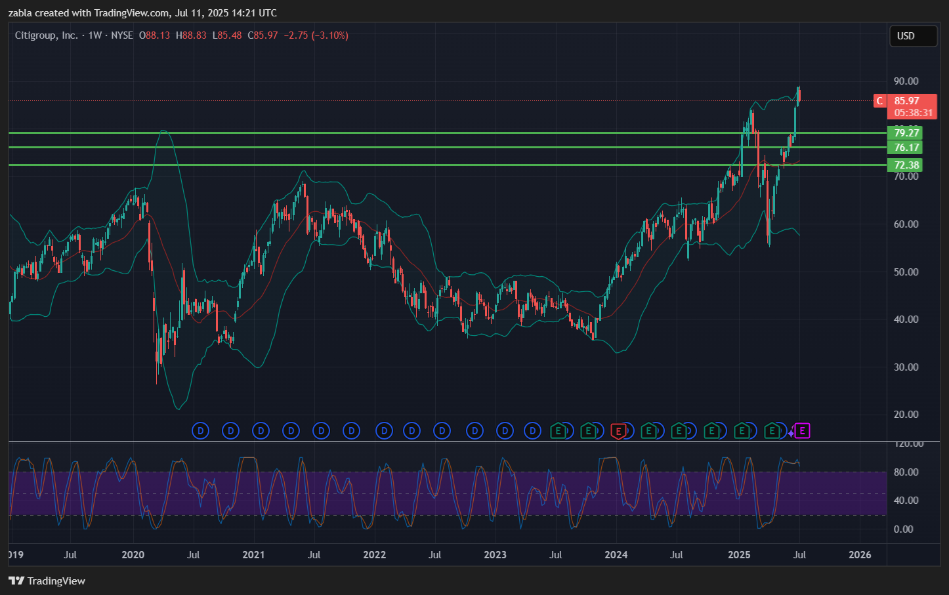Click the change value −2.75 (−3.10%)
The image size is (949, 595).
click(x=316, y=35)
